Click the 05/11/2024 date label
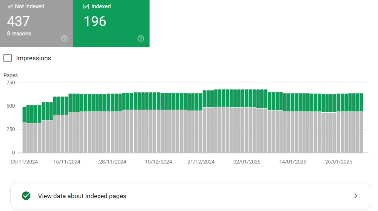This screenshot has height=211, width=378. coord(24,162)
